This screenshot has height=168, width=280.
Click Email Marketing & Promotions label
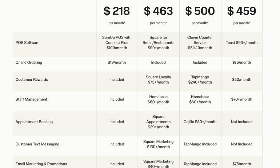[x=41, y=164]
